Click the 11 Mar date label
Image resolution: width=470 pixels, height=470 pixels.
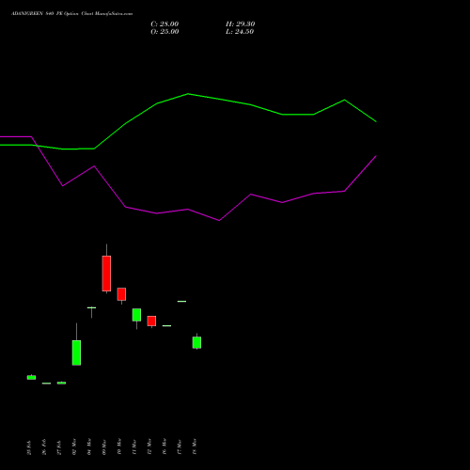point(134,447)
